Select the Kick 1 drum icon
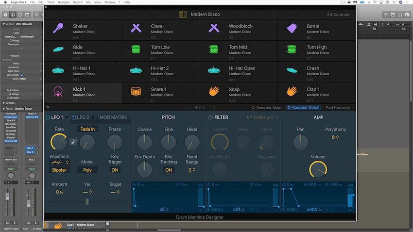413x232 pixels. click(x=58, y=92)
